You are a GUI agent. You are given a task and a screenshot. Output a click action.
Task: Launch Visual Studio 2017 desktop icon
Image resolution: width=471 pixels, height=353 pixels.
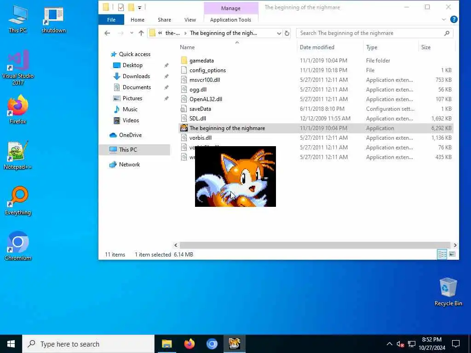[18, 68]
